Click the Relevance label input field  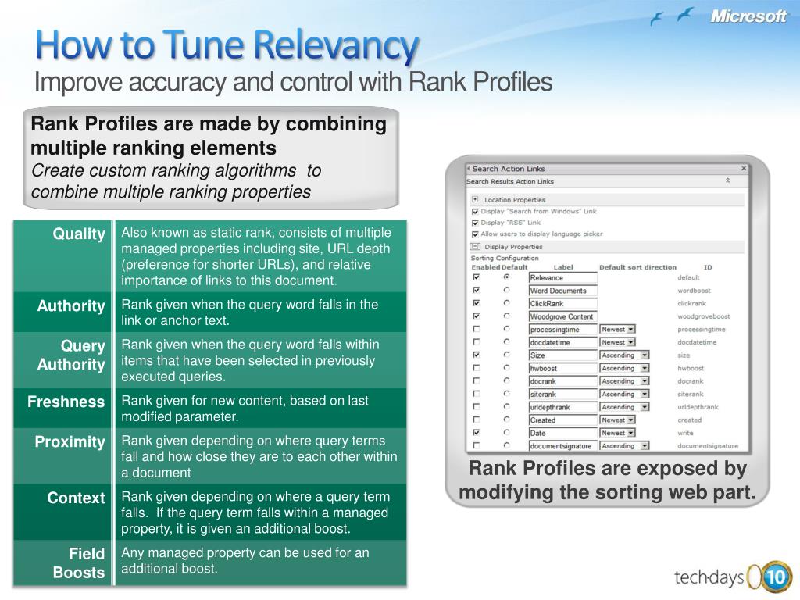tap(562, 278)
